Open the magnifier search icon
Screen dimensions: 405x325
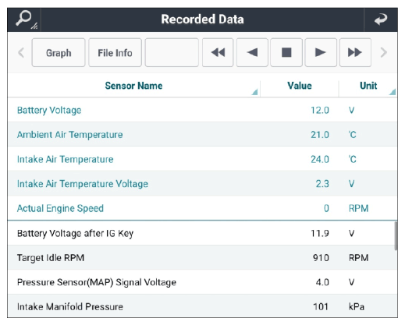(x=24, y=19)
